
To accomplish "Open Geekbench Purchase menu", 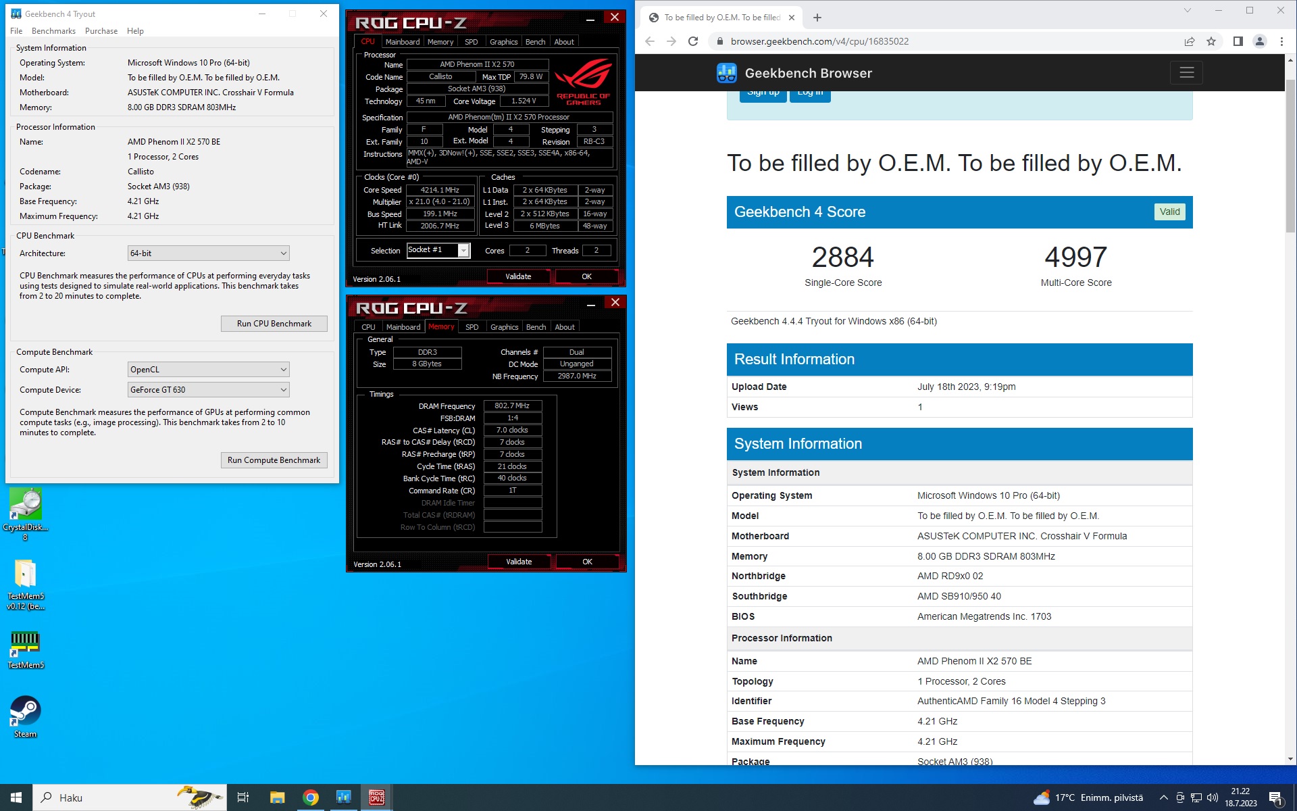I will tap(101, 31).
